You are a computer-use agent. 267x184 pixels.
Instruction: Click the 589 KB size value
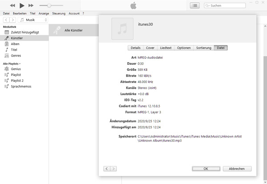coord(142,70)
